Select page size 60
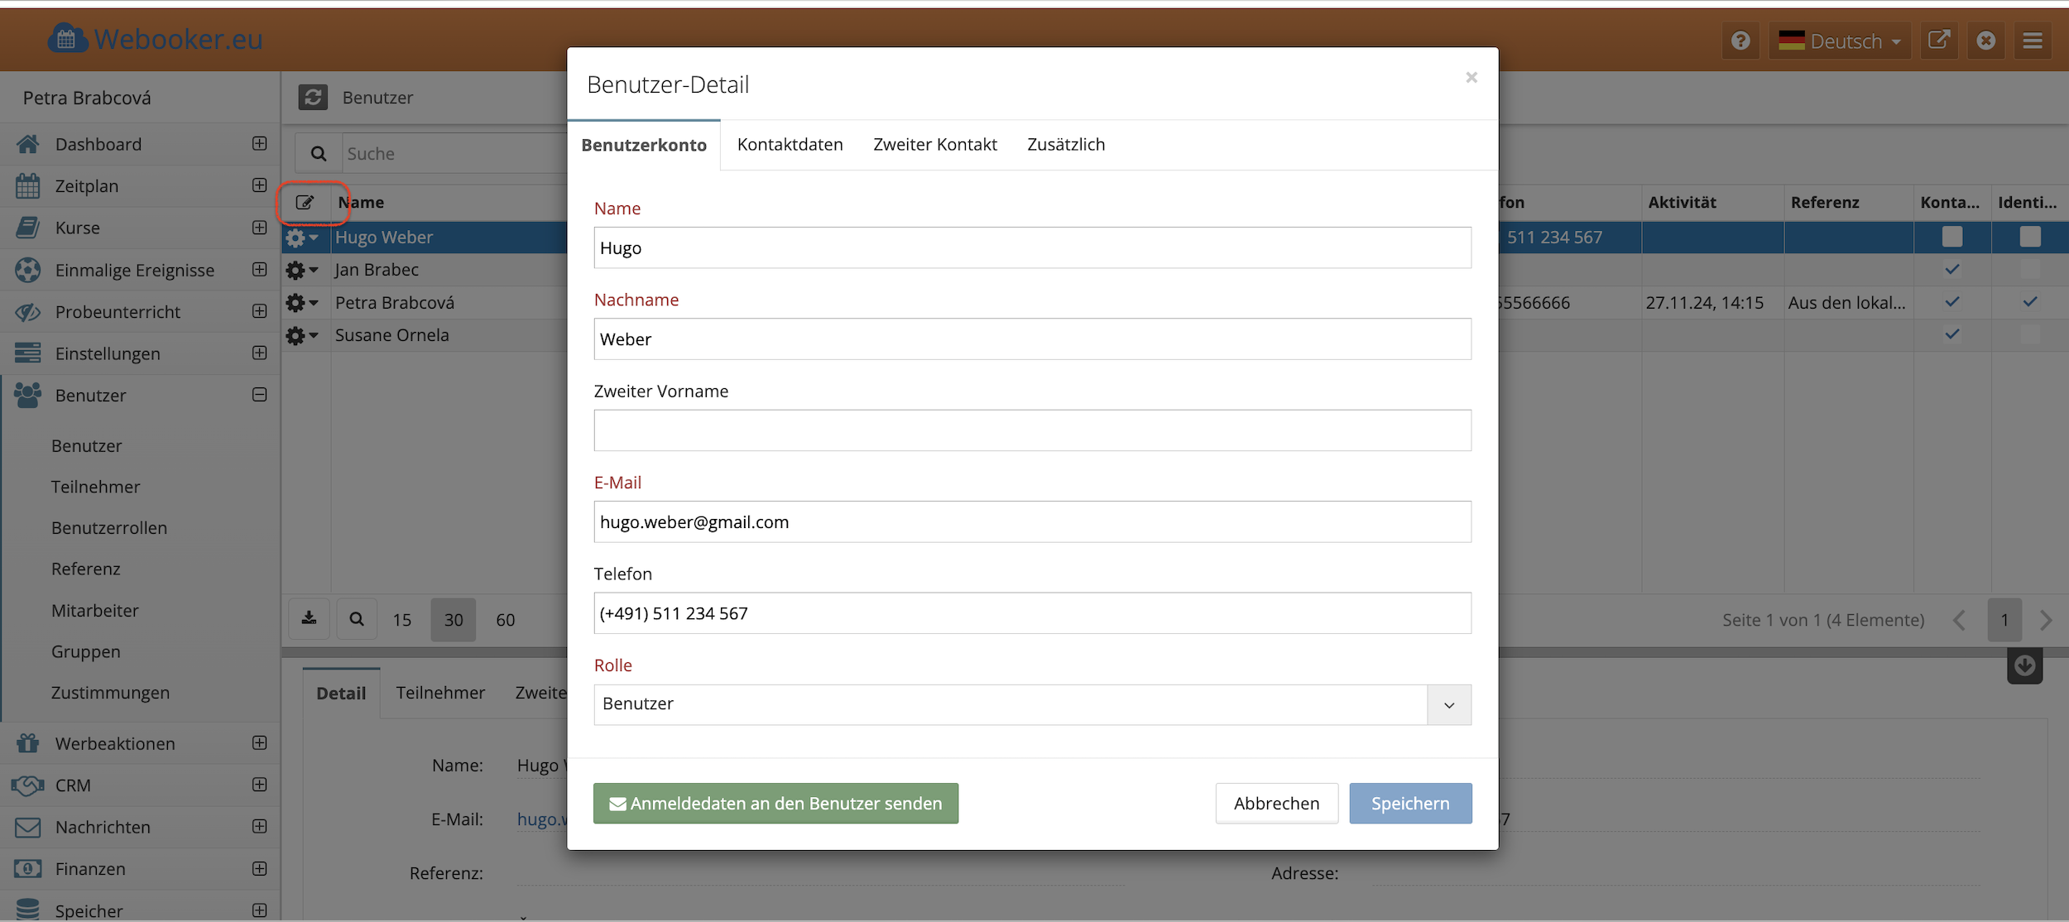The height and width of the screenshot is (922, 2069). pos(505,620)
